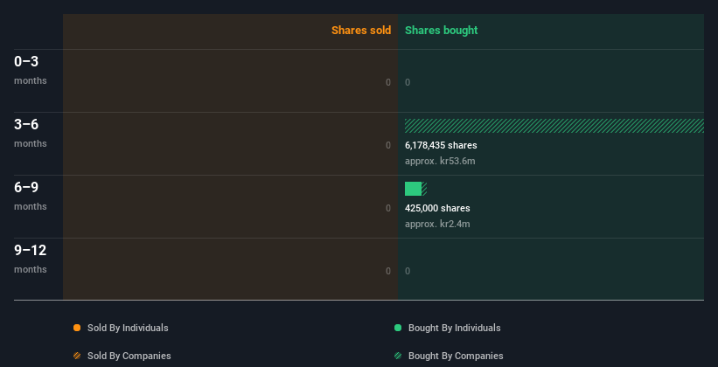
Task: Click the Bought By Companies hatched legend icon
Action: coord(398,356)
